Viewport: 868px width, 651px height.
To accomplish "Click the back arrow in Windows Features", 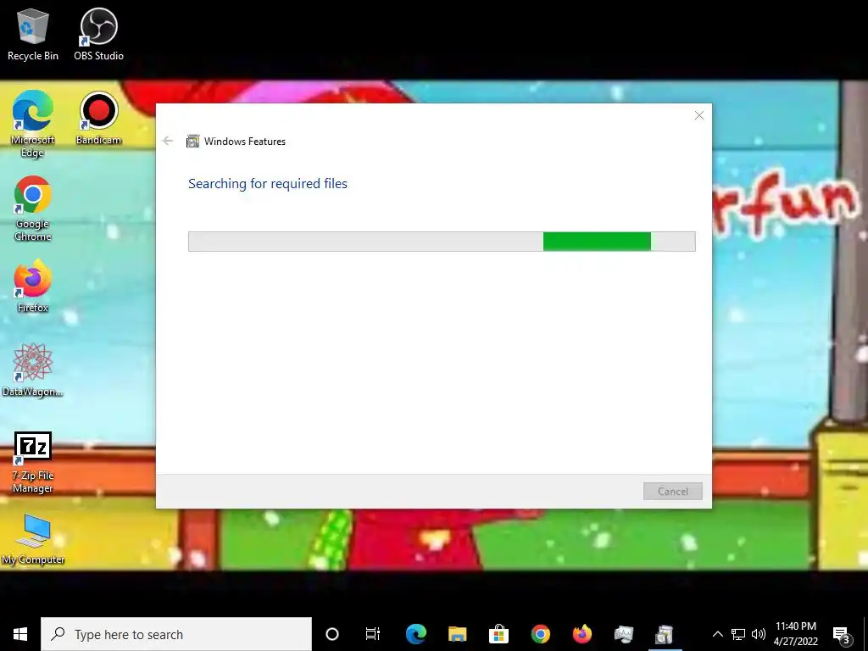I will point(168,142).
